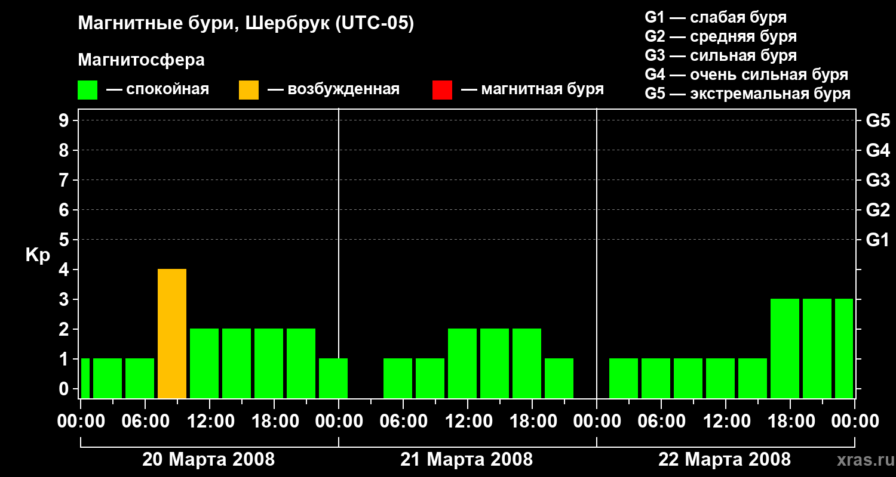
Task: Click legend text 'G2 — средняя буря'
Action: click(x=721, y=36)
